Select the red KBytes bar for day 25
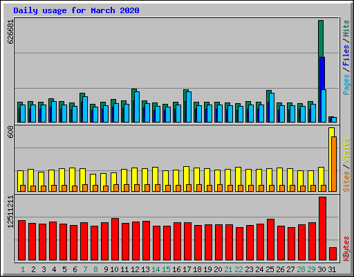 270,240
